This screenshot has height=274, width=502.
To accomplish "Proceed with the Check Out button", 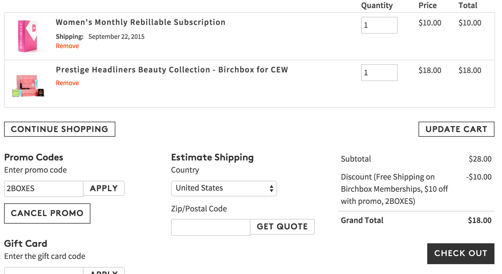I will (x=461, y=253).
